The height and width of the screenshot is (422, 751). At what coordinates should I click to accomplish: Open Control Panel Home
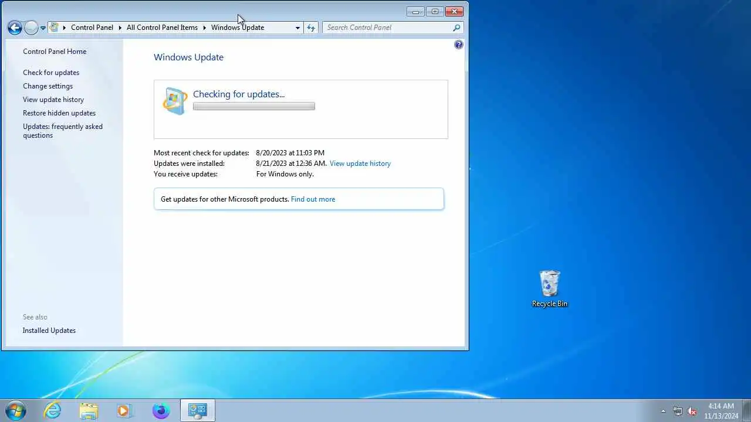[x=55, y=52]
